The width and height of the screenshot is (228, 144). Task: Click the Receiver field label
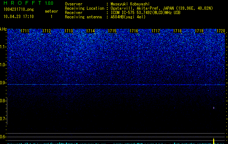(x=74, y=13)
